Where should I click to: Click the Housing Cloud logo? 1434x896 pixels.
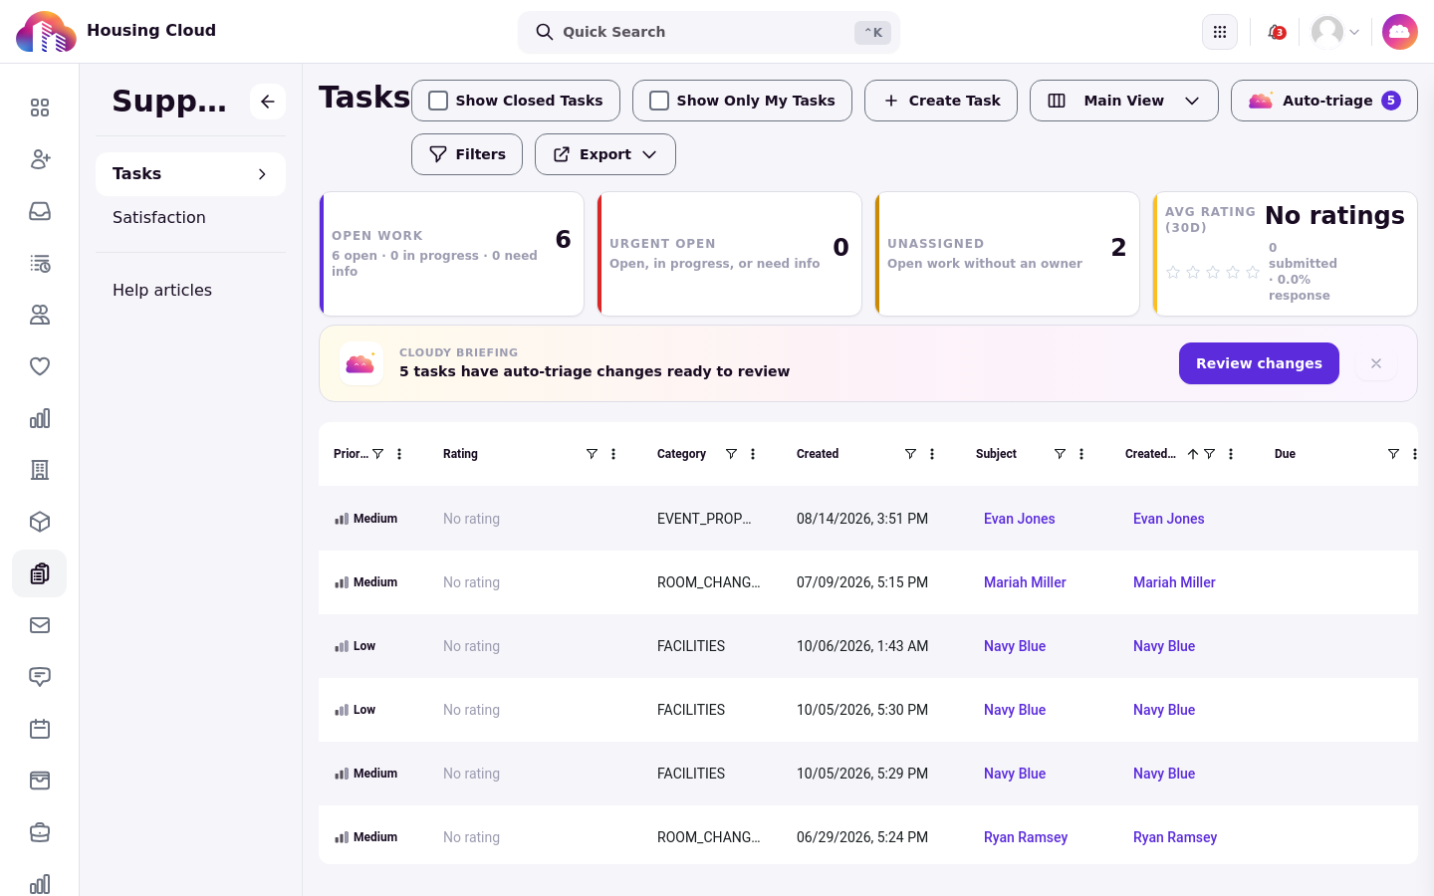(46, 32)
